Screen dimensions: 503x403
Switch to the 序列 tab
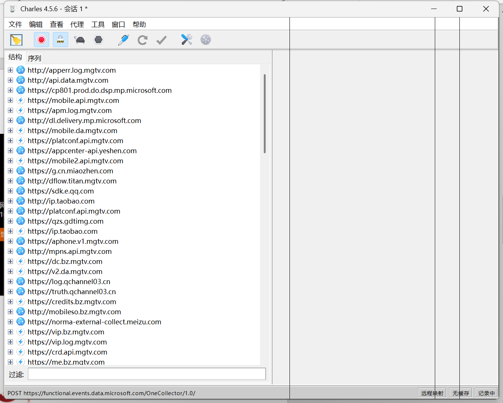point(35,58)
